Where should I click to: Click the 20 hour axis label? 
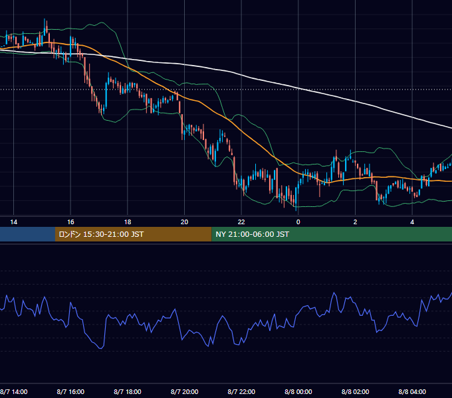point(185,222)
